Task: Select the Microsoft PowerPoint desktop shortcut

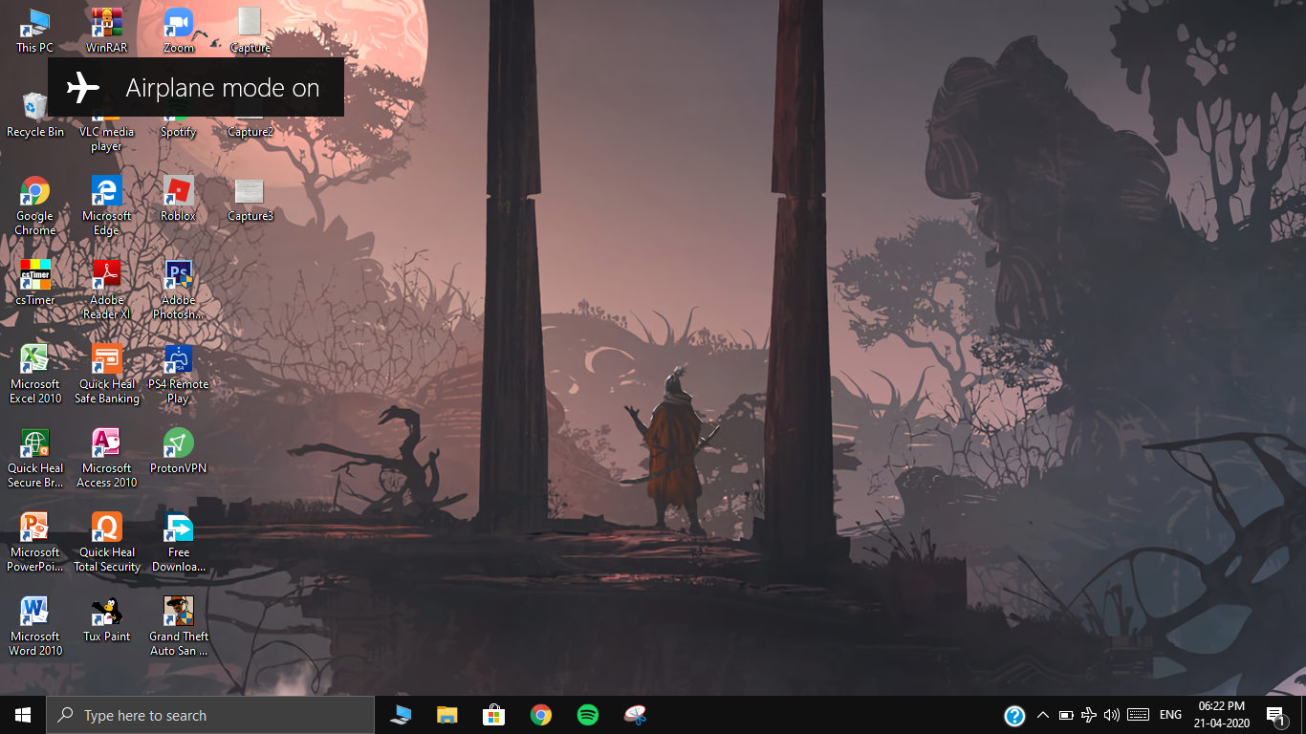Action: 35,542
